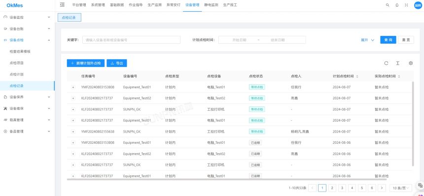The height and width of the screenshot is (196, 424).
Task: Click the 载具管理 icon in the sidebar
Action: point(5,120)
